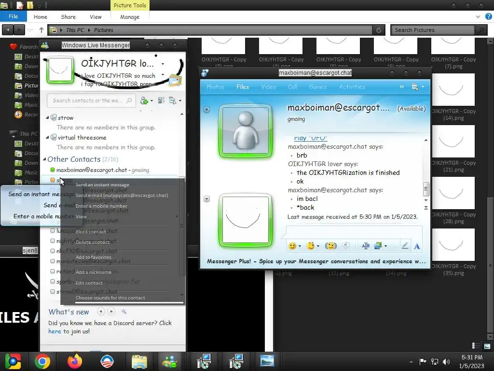Open options arrow beside contact's display picture
This screenshot has width=494, height=371.
point(206,110)
